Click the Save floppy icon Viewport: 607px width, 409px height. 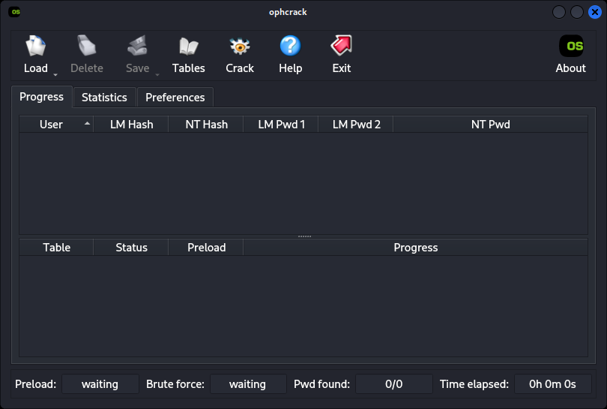(x=137, y=46)
